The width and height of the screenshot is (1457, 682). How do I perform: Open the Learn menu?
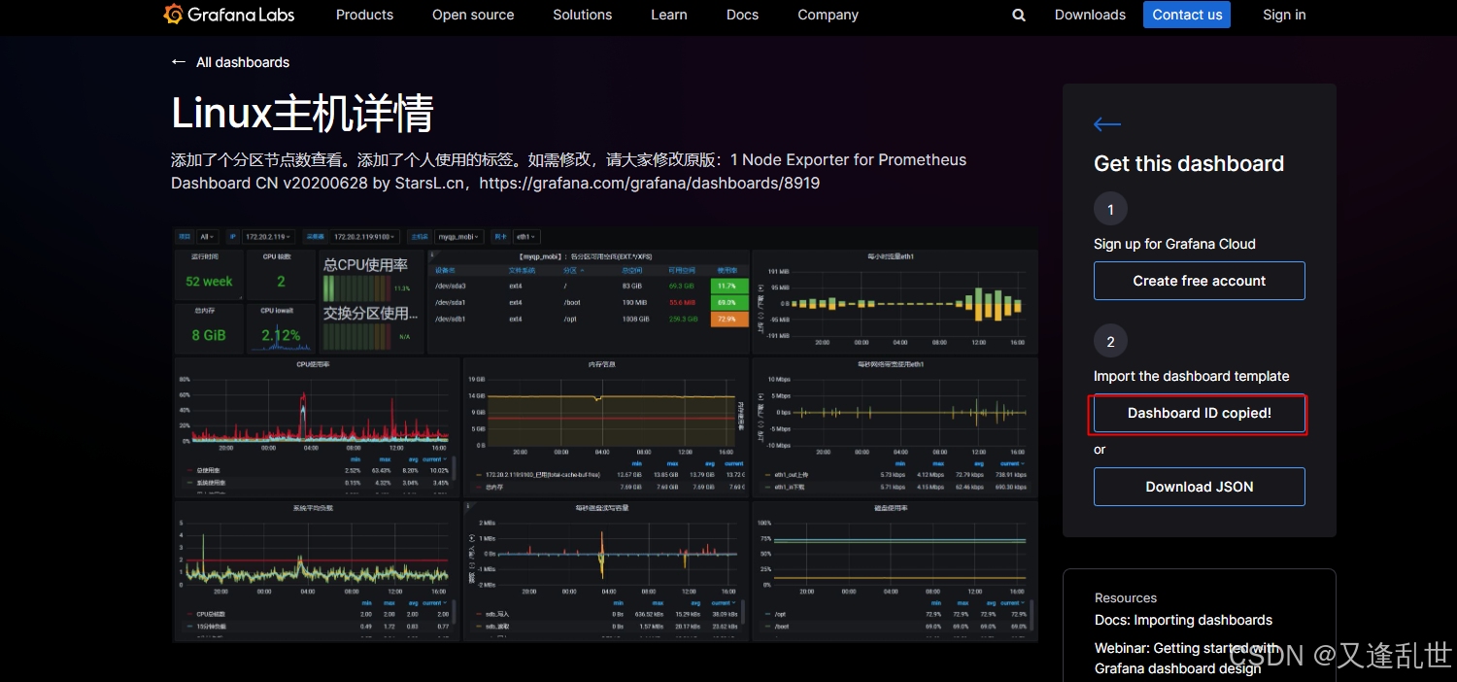pyautogui.click(x=669, y=15)
